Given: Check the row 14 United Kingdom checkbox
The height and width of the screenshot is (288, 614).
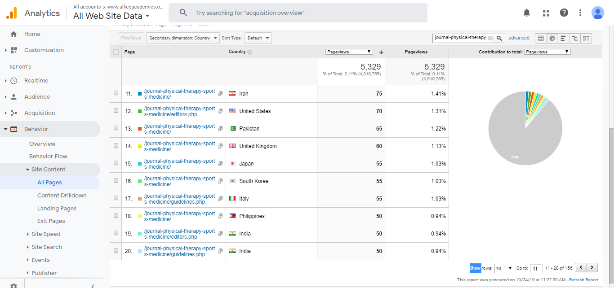Looking at the screenshot, I should pyautogui.click(x=116, y=146).
